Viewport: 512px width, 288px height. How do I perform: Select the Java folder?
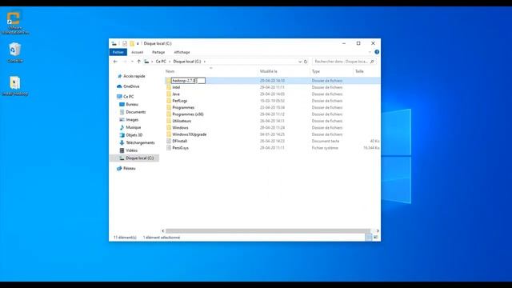click(176, 94)
